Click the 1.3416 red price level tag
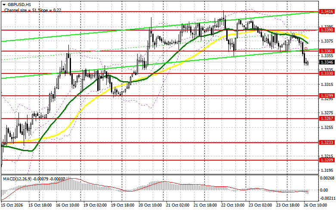The height and width of the screenshot is (210, 336). (x=327, y=12)
